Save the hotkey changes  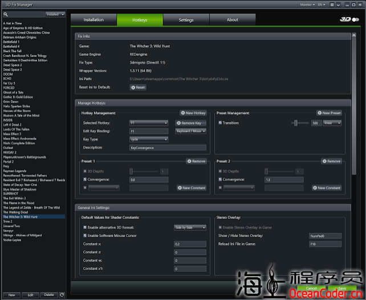pos(342,289)
